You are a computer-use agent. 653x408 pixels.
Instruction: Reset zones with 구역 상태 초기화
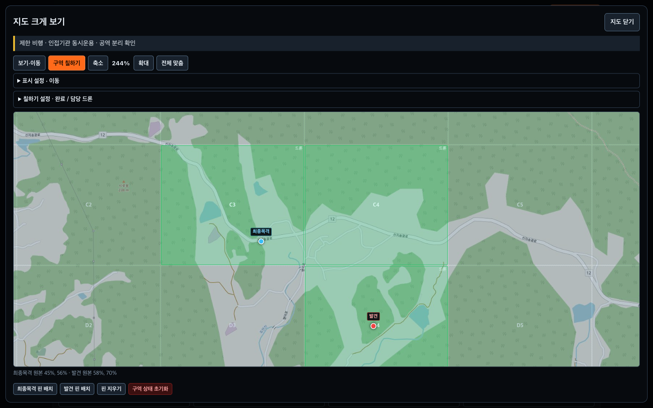[150, 389]
